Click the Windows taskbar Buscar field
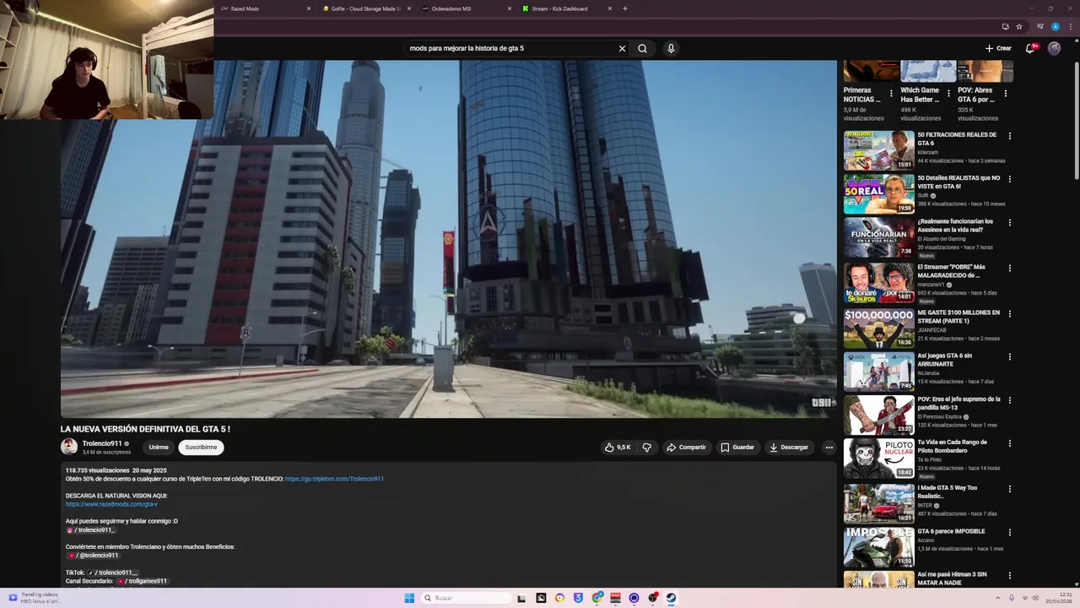The width and height of the screenshot is (1080, 608). pos(466,598)
